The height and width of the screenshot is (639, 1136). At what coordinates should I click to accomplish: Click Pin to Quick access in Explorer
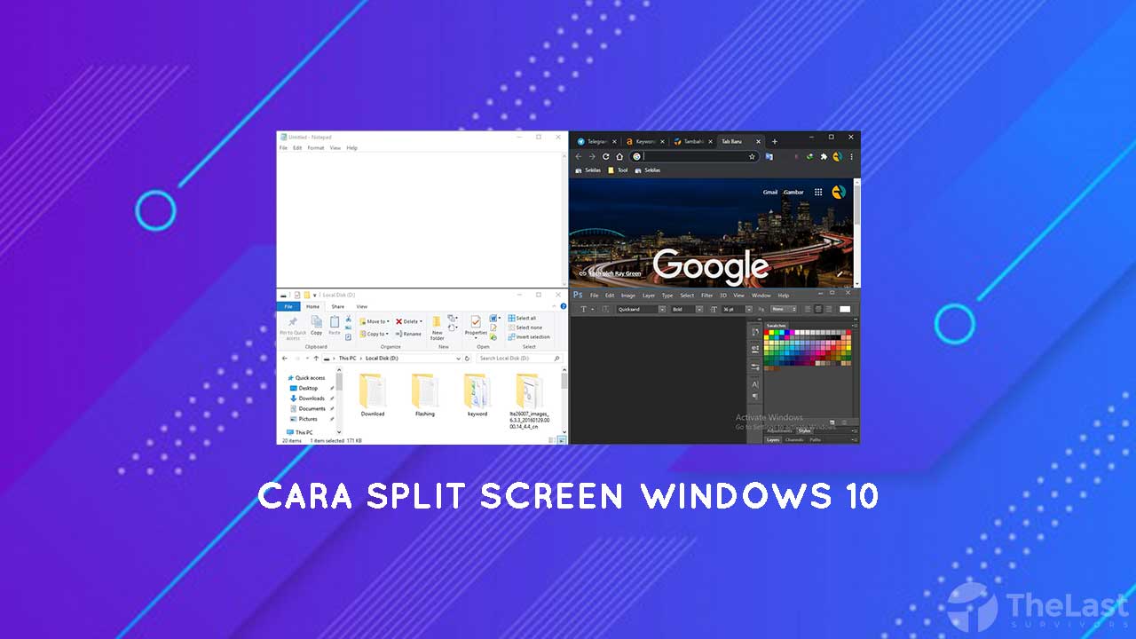[293, 328]
